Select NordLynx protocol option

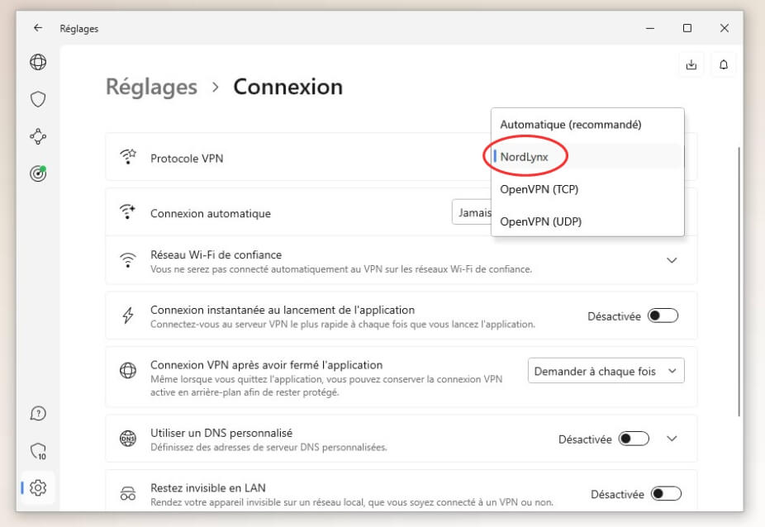click(587, 157)
